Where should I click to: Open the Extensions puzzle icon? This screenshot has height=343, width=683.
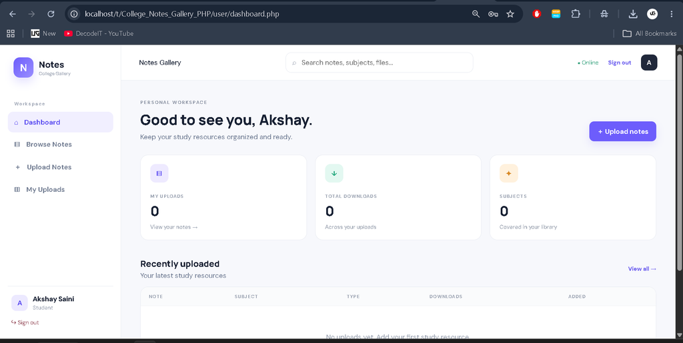(x=576, y=14)
